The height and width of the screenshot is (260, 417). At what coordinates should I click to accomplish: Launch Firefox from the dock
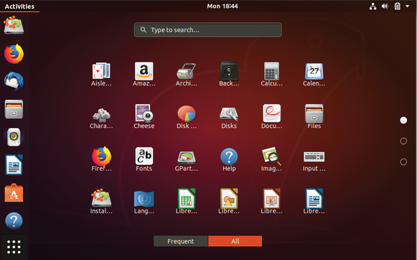(14, 54)
